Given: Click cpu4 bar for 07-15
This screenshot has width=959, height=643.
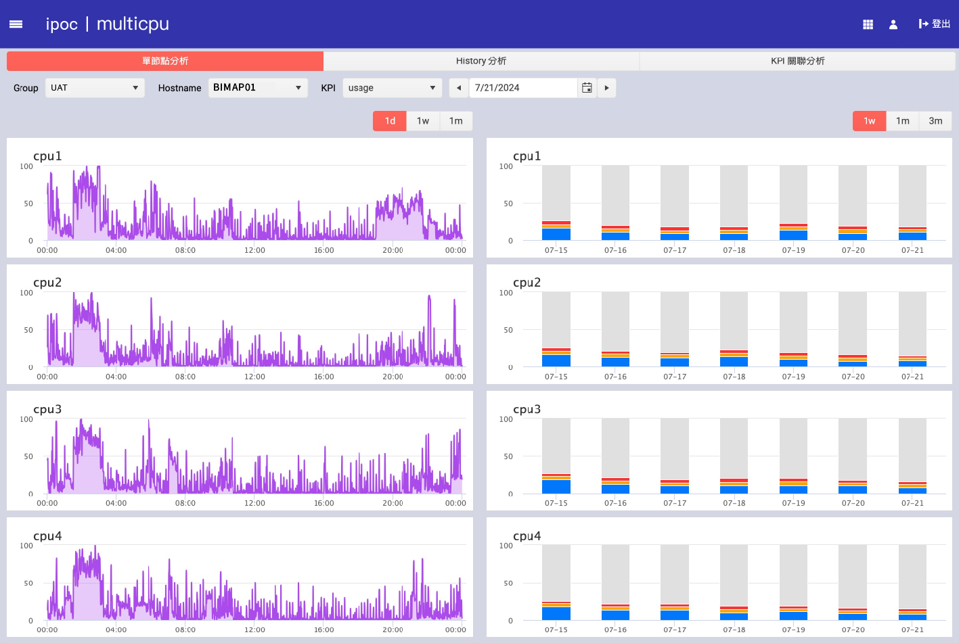Looking at the screenshot, I should 556,582.
